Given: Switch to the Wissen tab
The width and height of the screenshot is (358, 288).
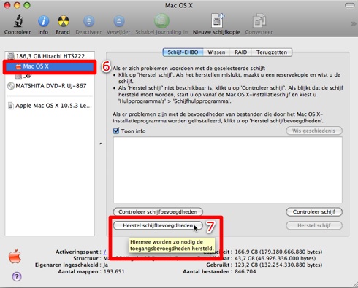Looking at the screenshot, I should (216, 52).
